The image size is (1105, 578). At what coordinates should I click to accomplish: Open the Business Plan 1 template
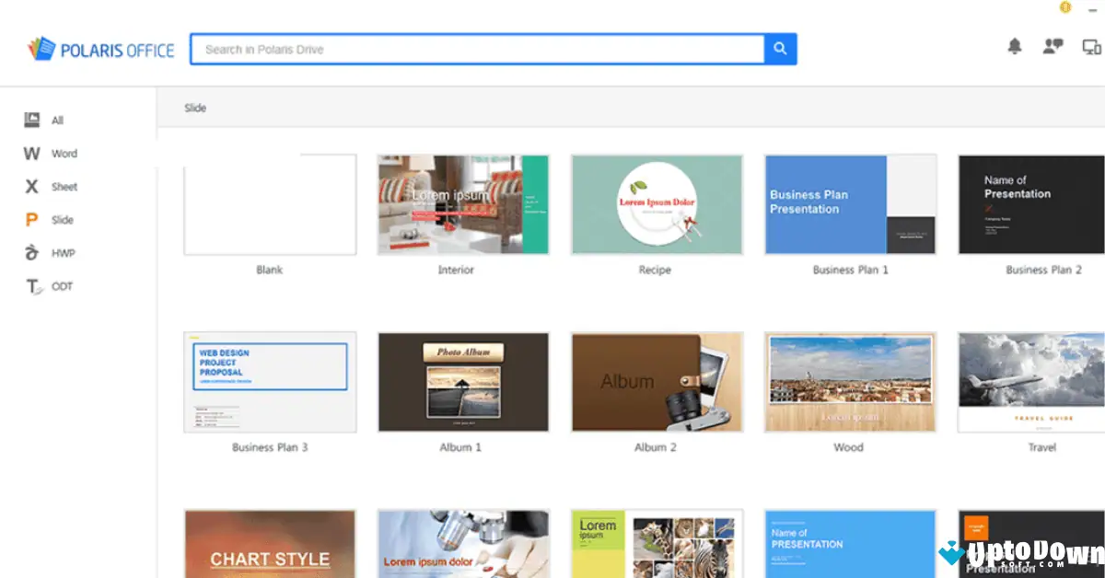point(849,203)
